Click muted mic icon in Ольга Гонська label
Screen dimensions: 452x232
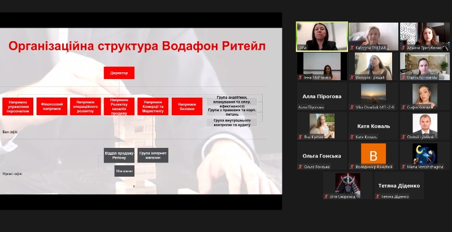coord(301,167)
